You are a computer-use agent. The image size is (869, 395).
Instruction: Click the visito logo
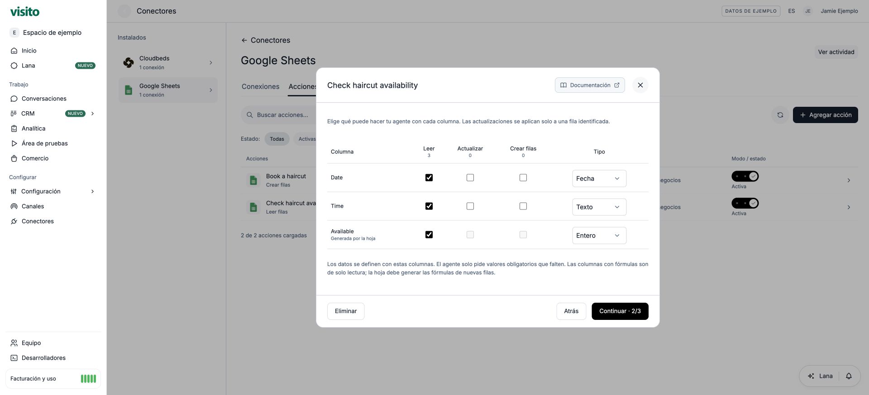25,11
